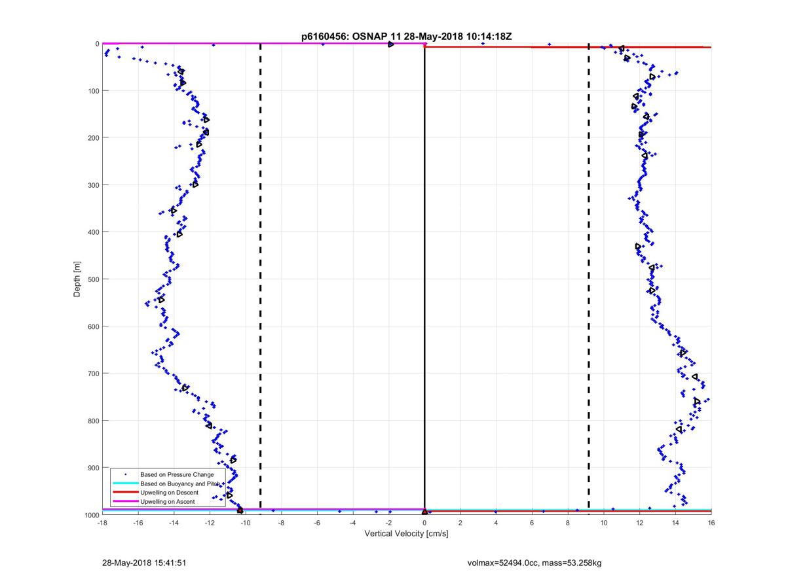Viewport: 786px width, 579px height.
Task: Click velocity axis tick label '-16'
Action: pyautogui.click(x=138, y=523)
